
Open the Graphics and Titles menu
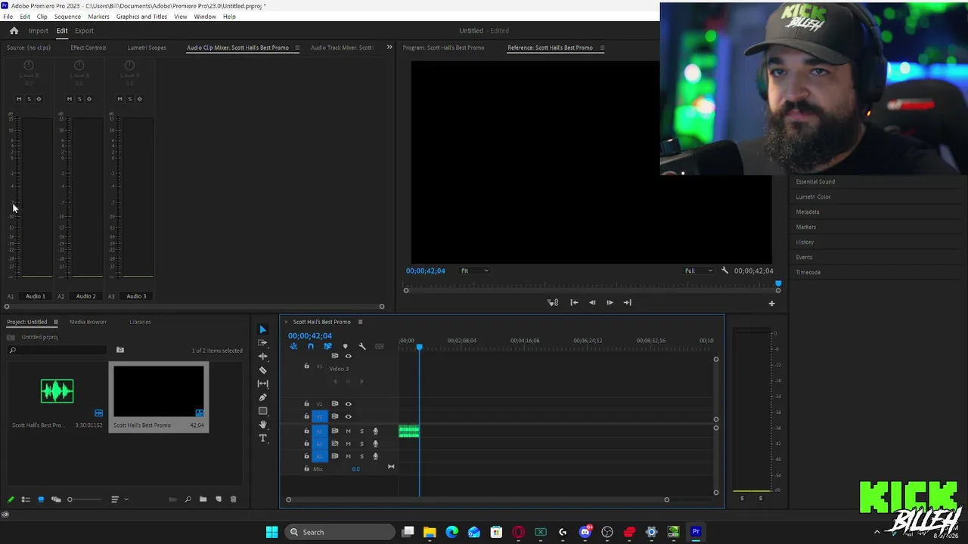click(141, 17)
